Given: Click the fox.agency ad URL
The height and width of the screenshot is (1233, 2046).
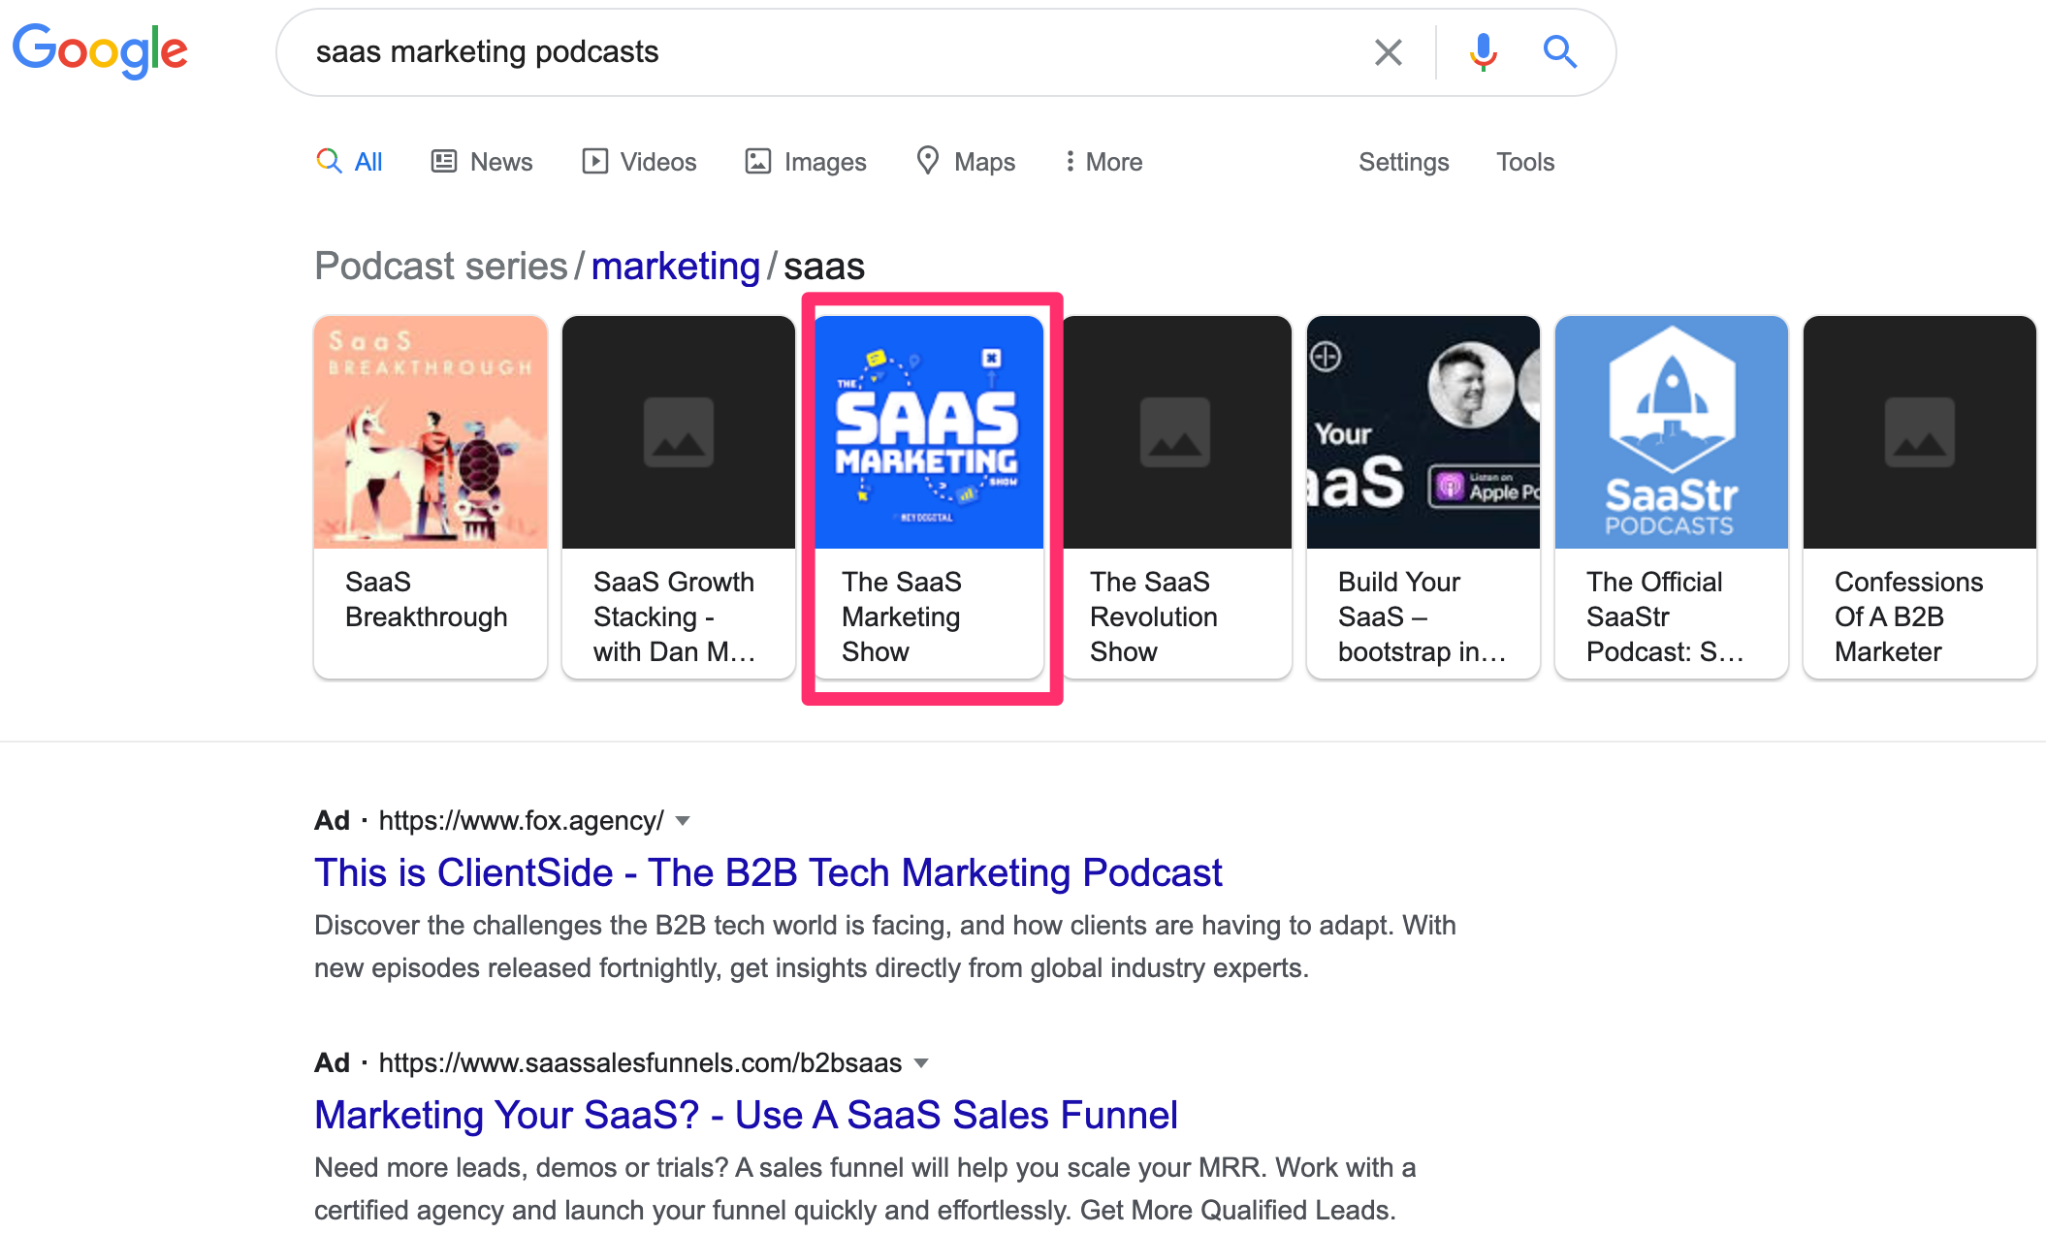Looking at the screenshot, I should (521, 821).
